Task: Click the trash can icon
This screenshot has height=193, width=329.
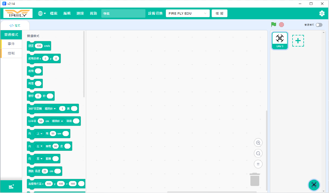Action: [x=255, y=179]
